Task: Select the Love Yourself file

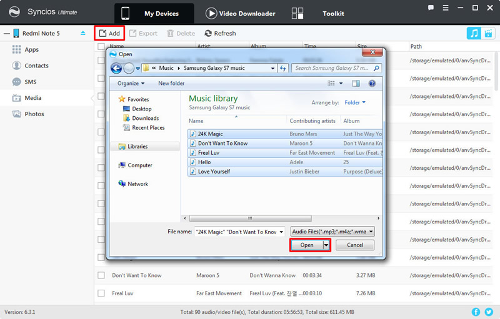Action: (x=285, y=172)
